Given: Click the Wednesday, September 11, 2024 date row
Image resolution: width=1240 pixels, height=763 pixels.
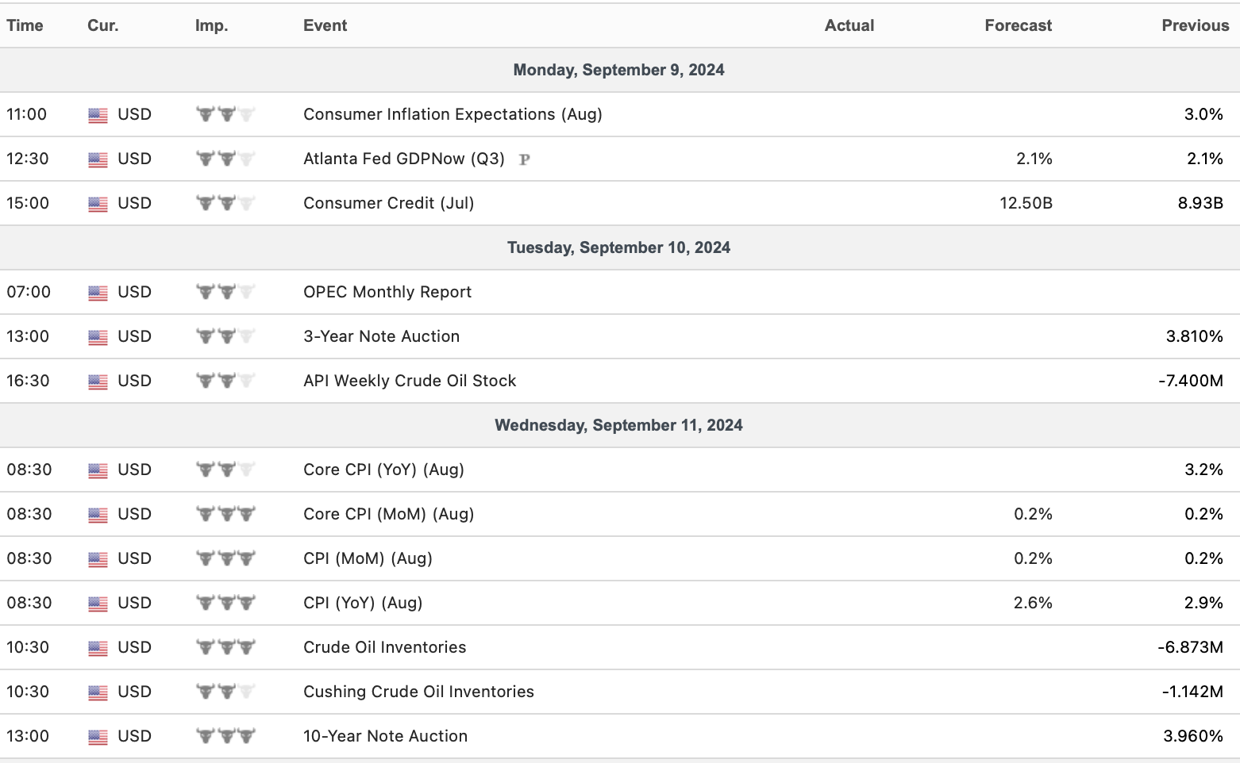Looking at the screenshot, I should pos(618,425).
